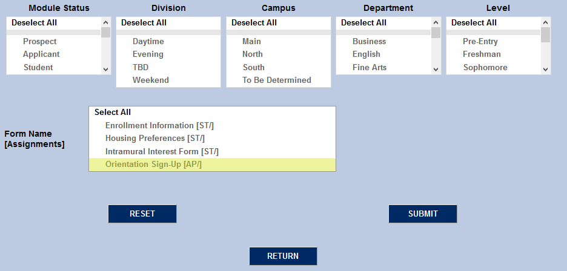The image size is (567, 271).
Task: Select Freshman in the Level list
Action: point(482,54)
